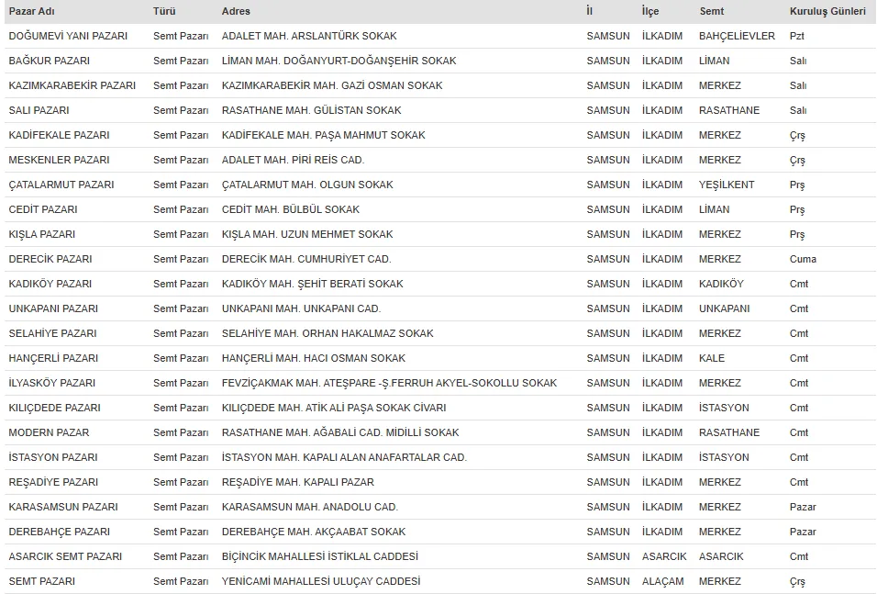Select the ASARCIK ilçe cell

[x=664, y=556]
